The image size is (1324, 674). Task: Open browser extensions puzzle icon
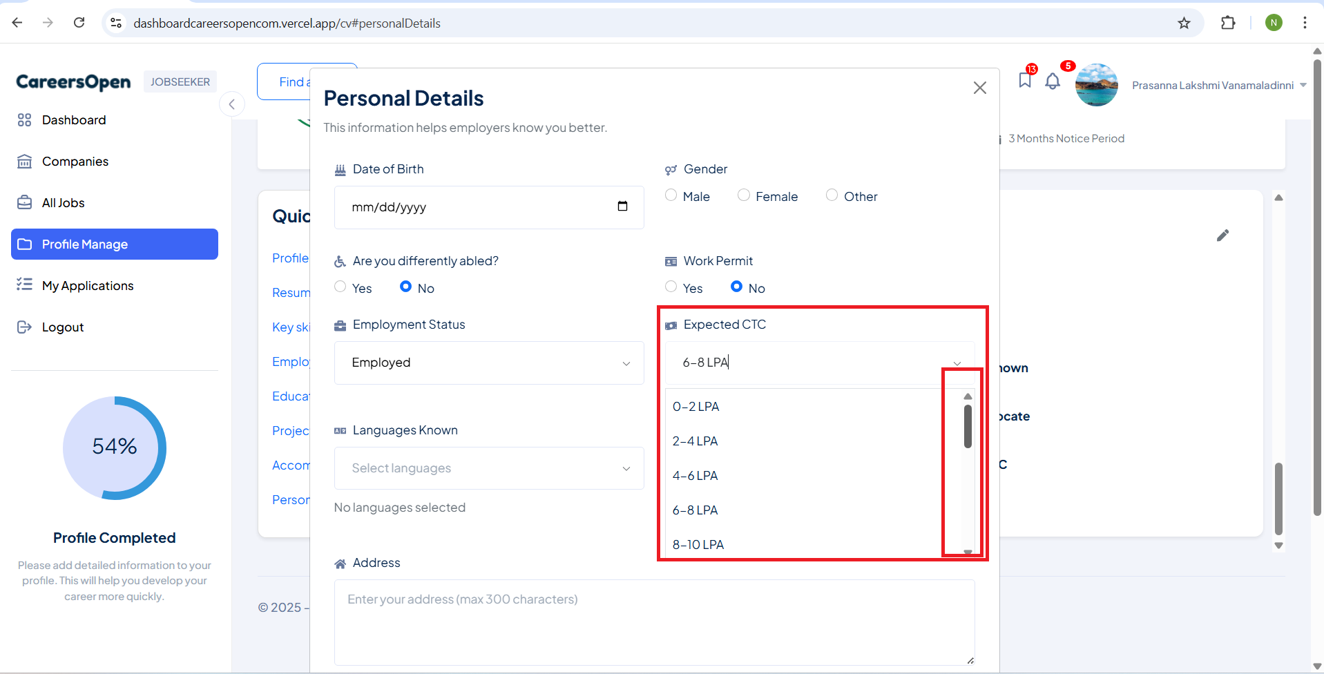pos(1227,23)
